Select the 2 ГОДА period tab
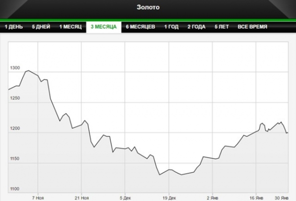The width and height of the screenshot is (296, 201). [197, 27]
